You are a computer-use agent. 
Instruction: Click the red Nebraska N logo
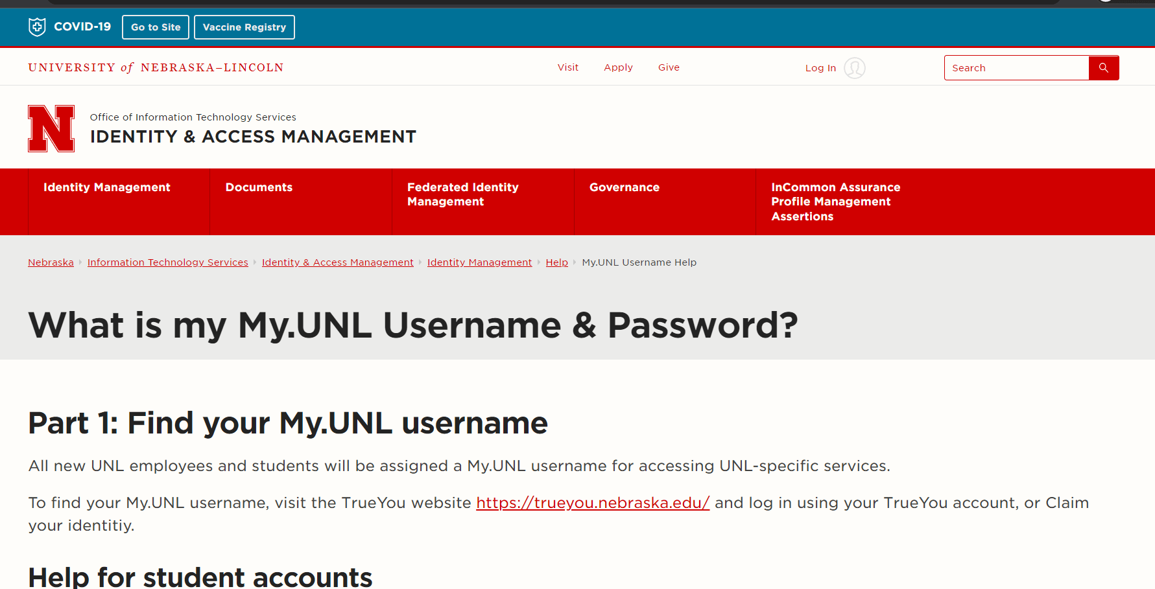point(51,128)
